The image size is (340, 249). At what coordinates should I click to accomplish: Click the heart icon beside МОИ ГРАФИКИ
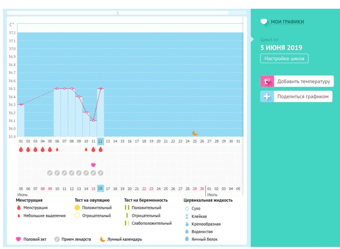click(264, 22)
